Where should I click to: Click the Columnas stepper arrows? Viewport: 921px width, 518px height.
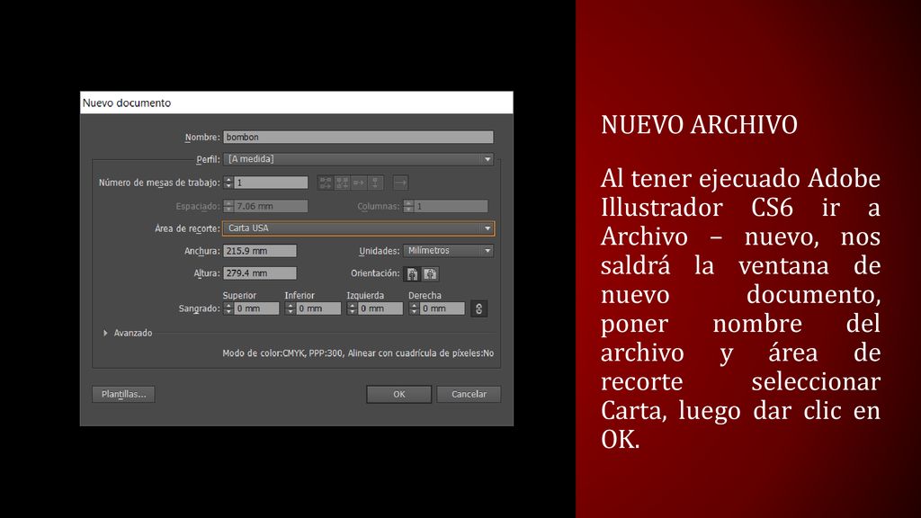pos(409,206)
